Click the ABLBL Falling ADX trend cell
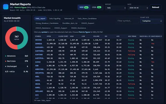This screenshot has height=104, width=166. point(132,84)
